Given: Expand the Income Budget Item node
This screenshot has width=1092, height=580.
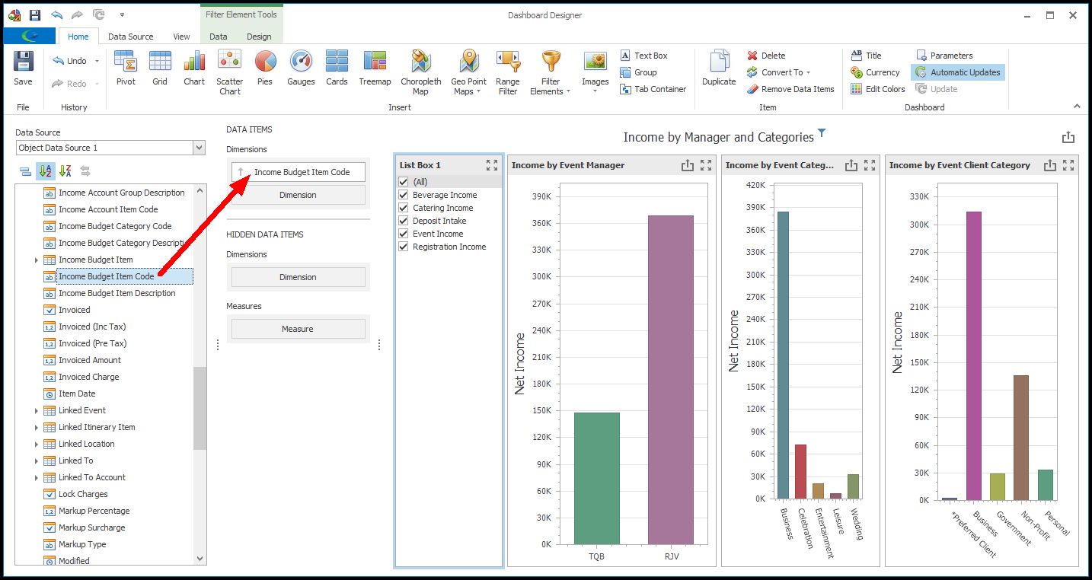Looking at the screenshot, I should pyautogui.click(x=36, y=260).
